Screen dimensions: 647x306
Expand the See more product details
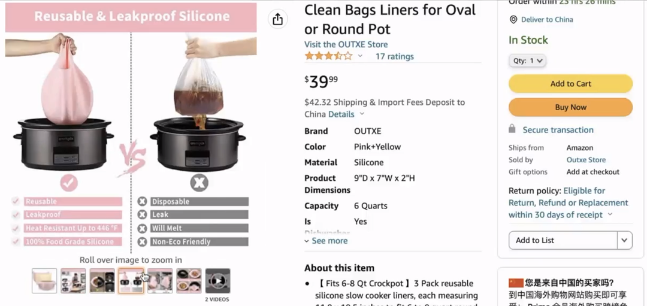(326, 241)
